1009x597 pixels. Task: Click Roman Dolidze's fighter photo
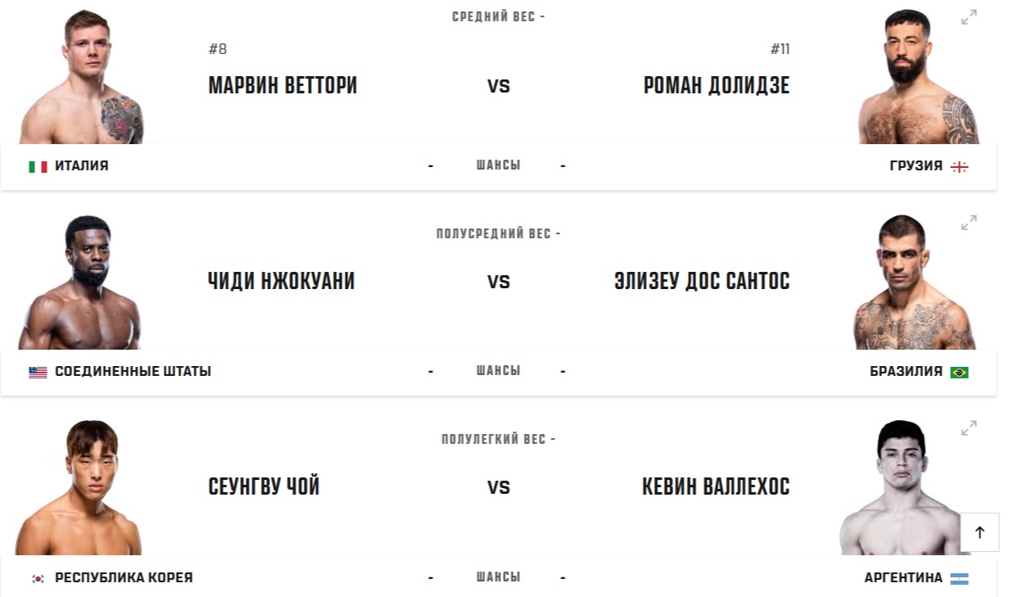point(916,78)
